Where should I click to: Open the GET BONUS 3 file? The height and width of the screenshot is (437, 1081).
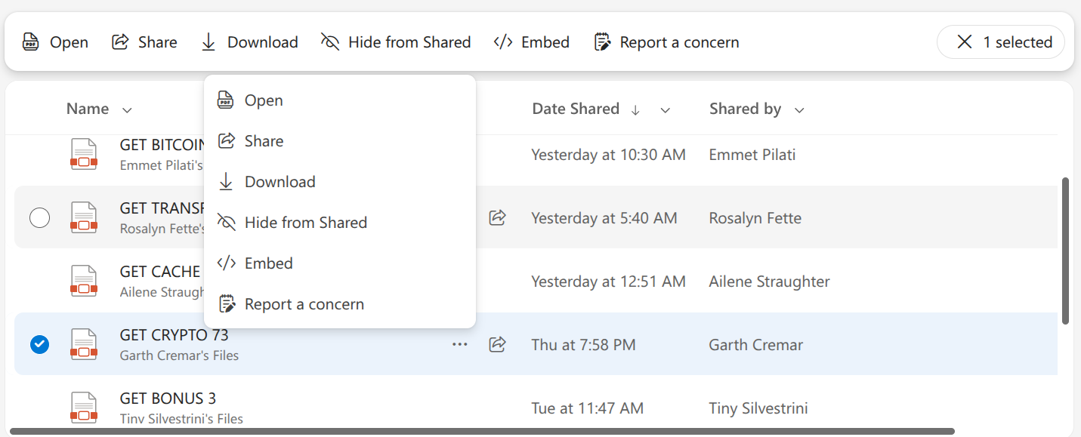[x=168, y=399]
